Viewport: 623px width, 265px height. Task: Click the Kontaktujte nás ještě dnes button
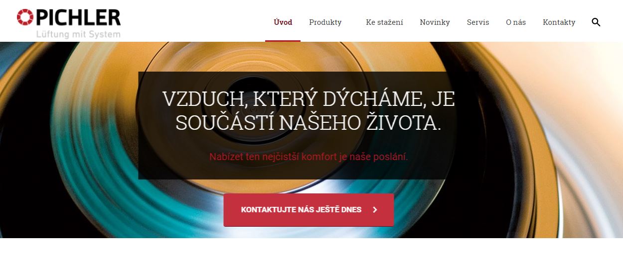(309, 210)
